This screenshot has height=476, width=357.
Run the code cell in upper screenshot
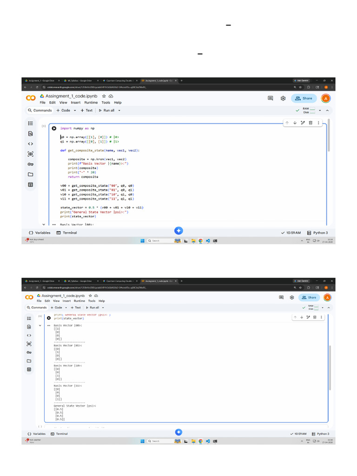pyautogui.click(x=54, y=128)
